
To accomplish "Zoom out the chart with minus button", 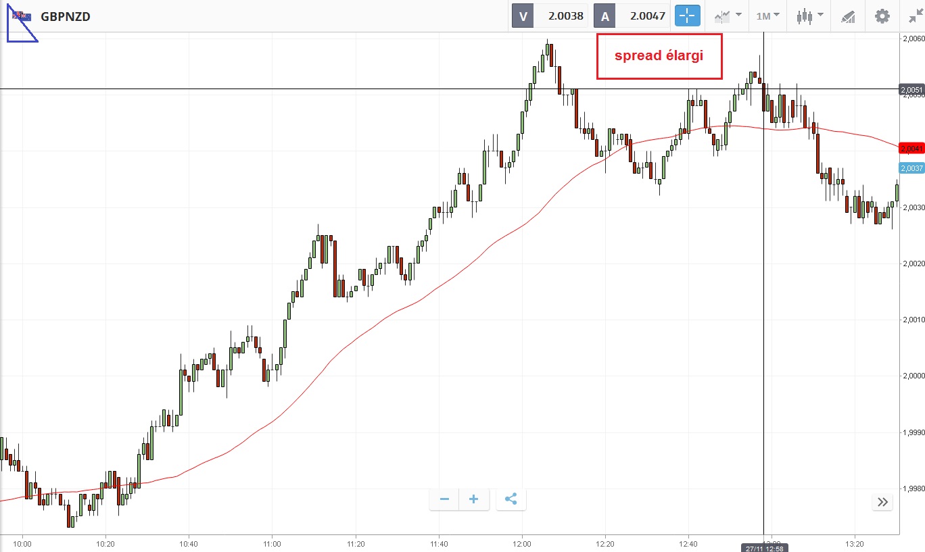I will click(x=444, y=499).
